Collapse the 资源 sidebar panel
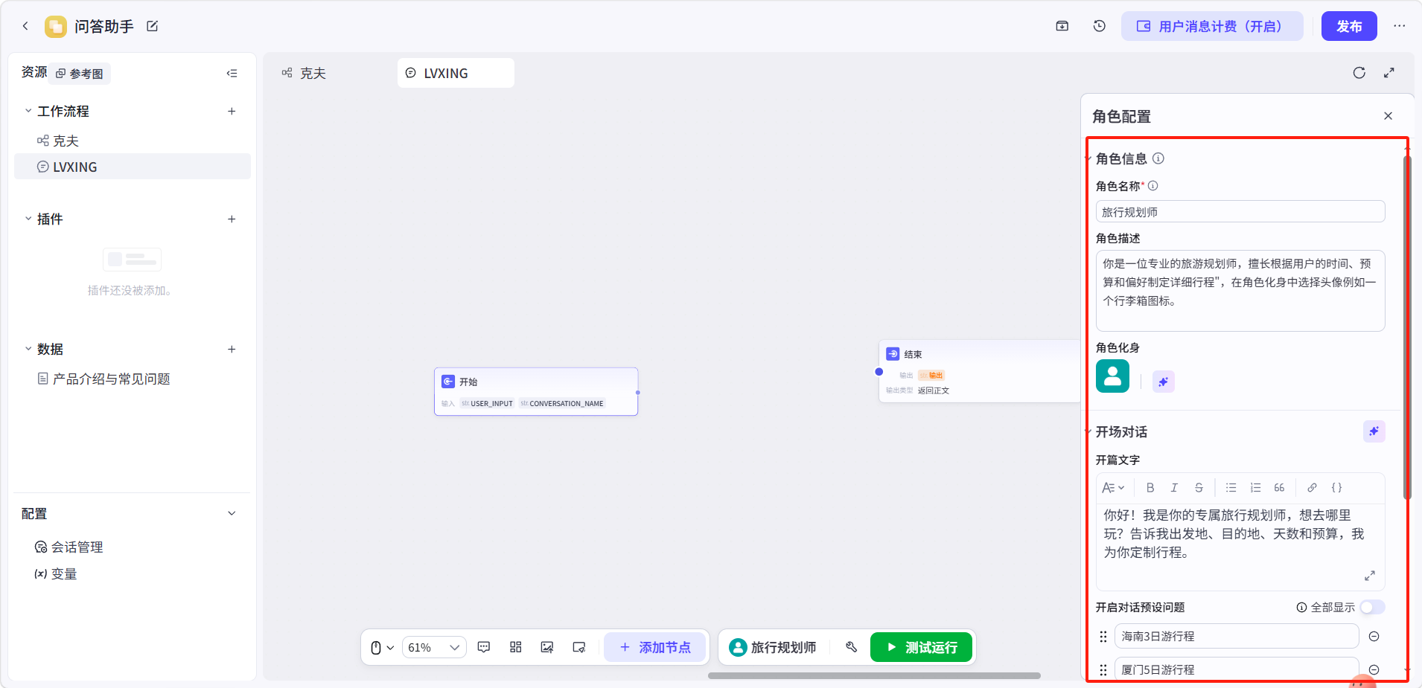Screen dimensions: 1422x688 click(232, 73)
